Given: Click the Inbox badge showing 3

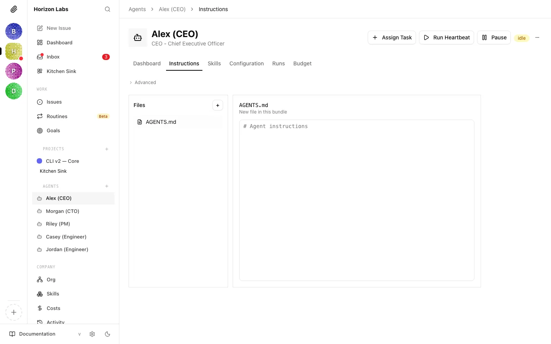Looking at the screenshot, I should 106,57.
